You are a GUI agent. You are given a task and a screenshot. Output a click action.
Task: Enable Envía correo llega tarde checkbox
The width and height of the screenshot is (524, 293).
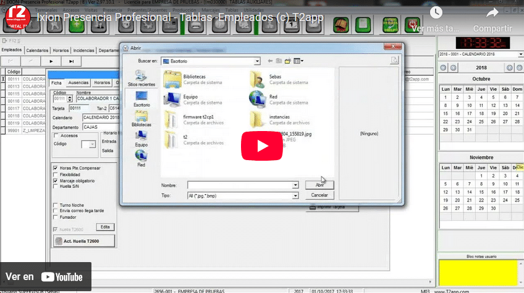point(56,211)
